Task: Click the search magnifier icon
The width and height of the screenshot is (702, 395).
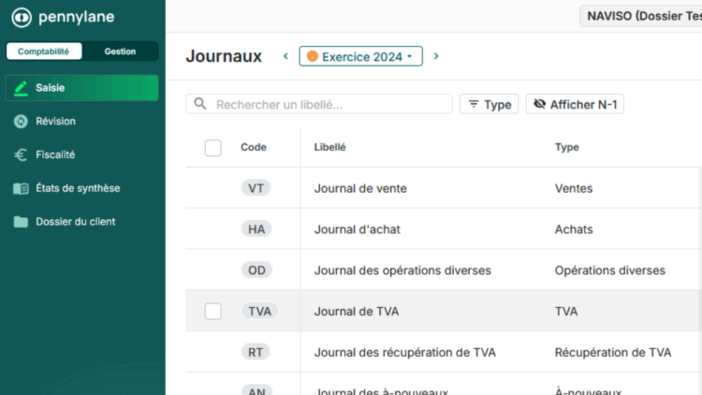Action: point(201,104)
